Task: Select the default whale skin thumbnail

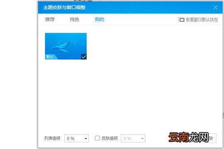Action: (66, 46)
